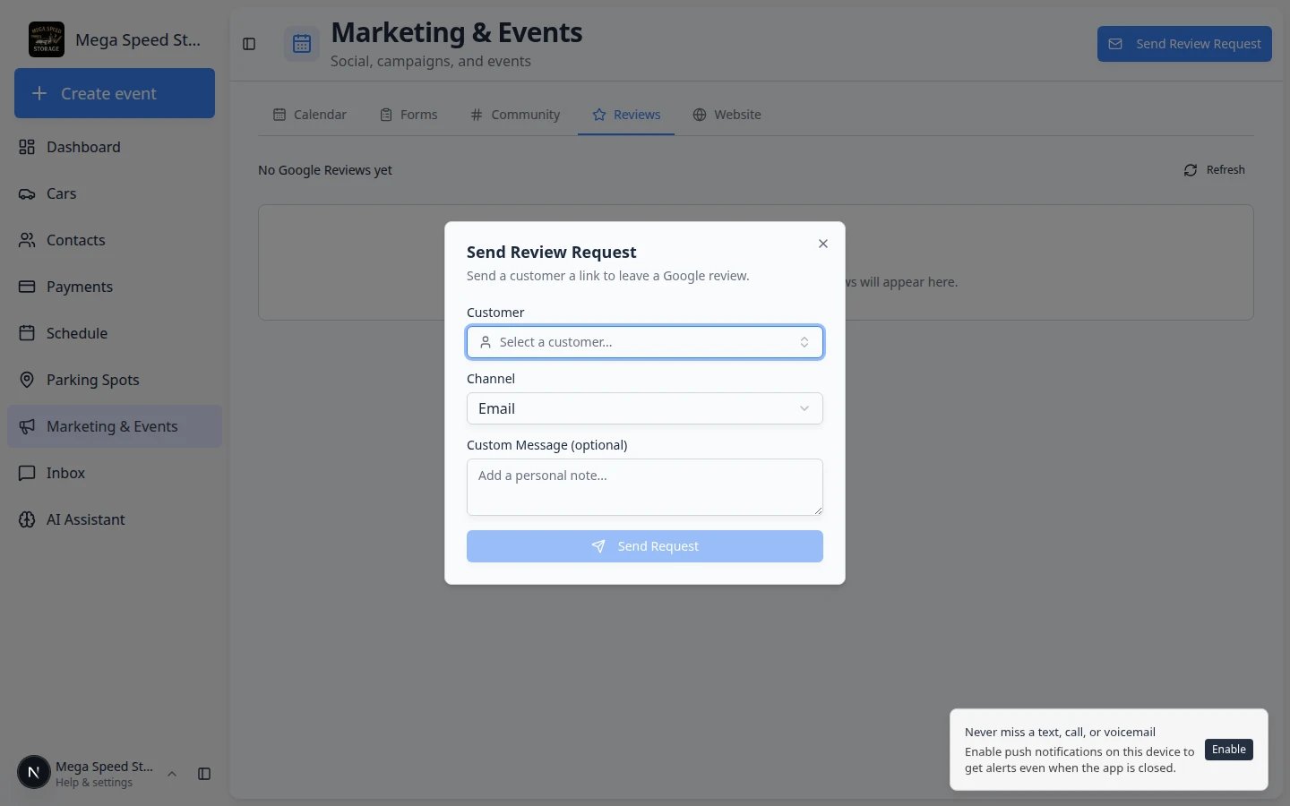The height and width of the screenshot is (806, 1290).
Task: Open AI Assistant in the sidebar
Action: [x=115, y=519]
